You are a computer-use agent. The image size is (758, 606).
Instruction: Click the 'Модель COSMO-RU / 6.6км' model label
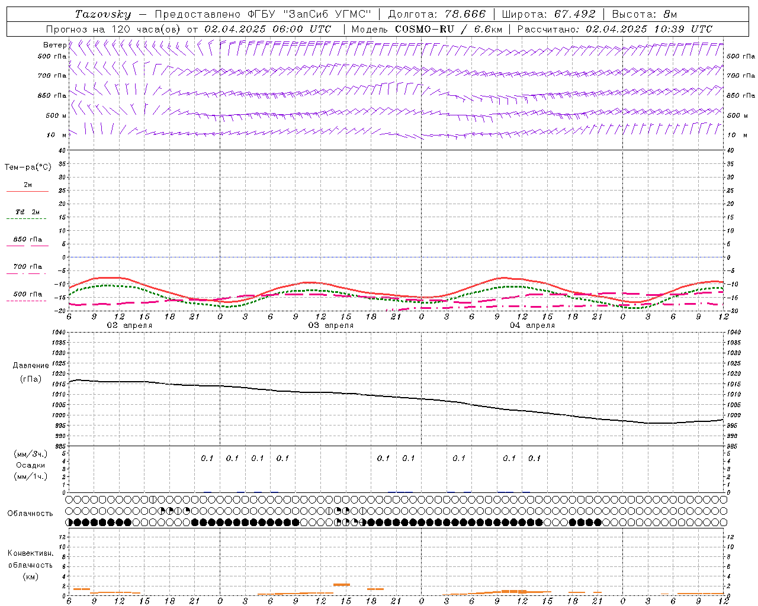coord(427,29)
